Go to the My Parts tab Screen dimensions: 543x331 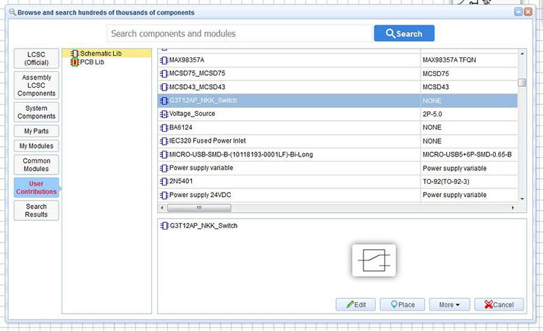tap(36, 131)
